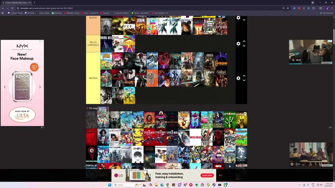Select the DOOM 2016 game tile
Screen dimensions: 335x188
click(129, 26)
